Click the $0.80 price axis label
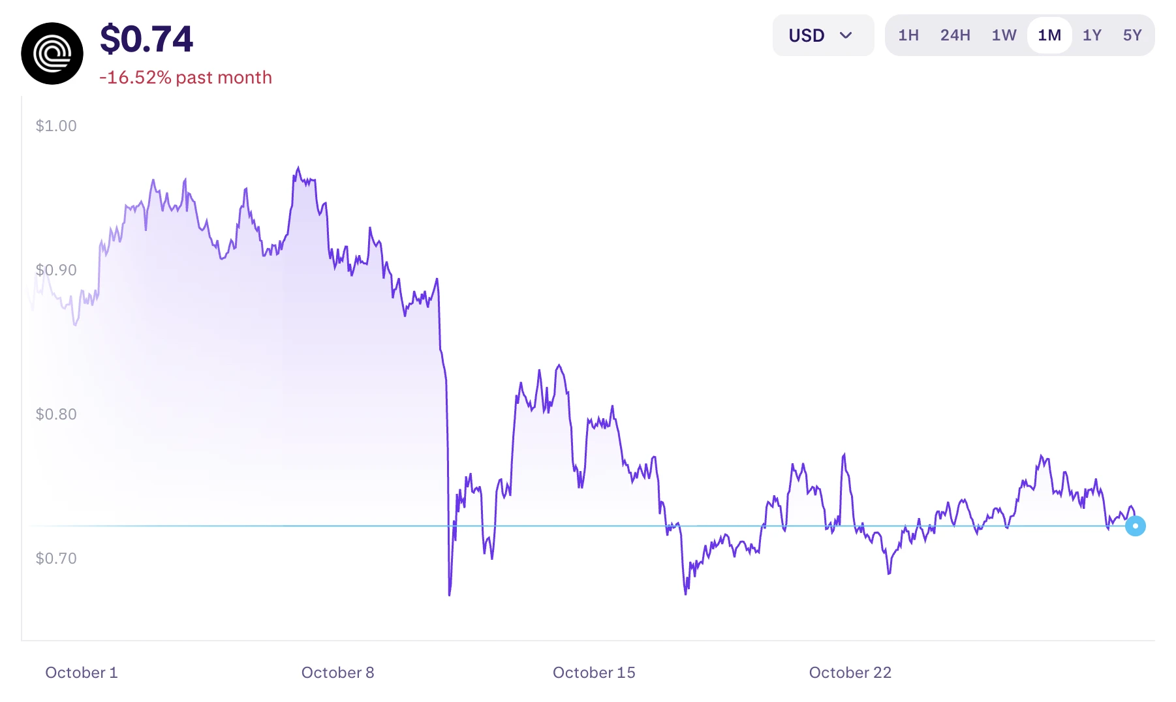The image size is (1176, 702). pyautogui.click(x=56, y=414)
